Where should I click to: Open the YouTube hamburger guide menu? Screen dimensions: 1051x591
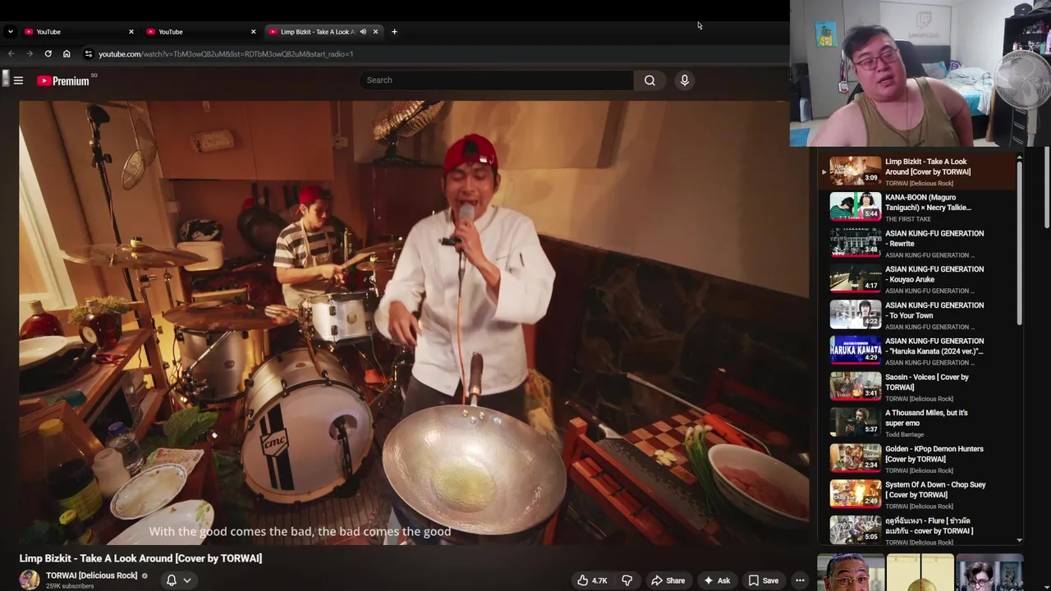(x=18, y=80)
